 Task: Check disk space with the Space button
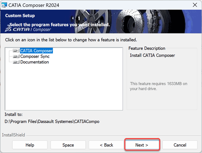[x=68, y=145]
